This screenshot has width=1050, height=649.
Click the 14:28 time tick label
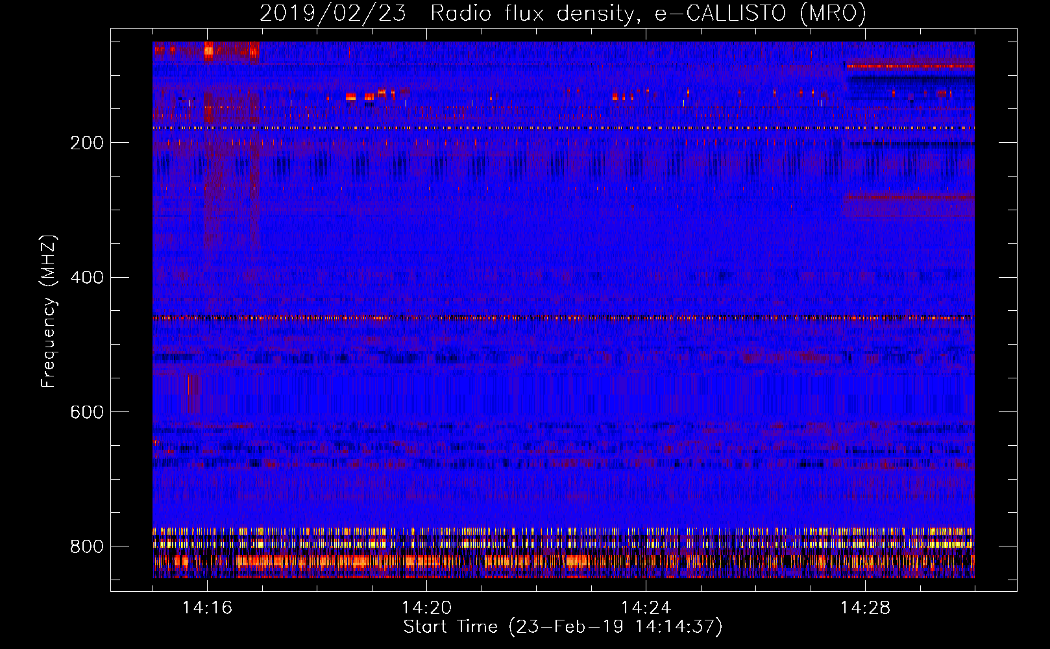tap(865, 607)
